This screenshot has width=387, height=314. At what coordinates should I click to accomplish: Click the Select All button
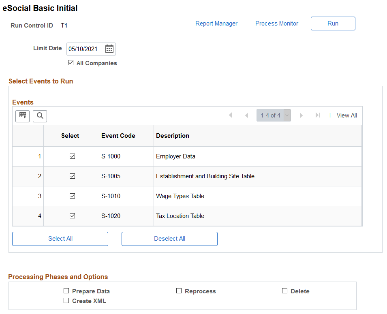click(60, 239)
